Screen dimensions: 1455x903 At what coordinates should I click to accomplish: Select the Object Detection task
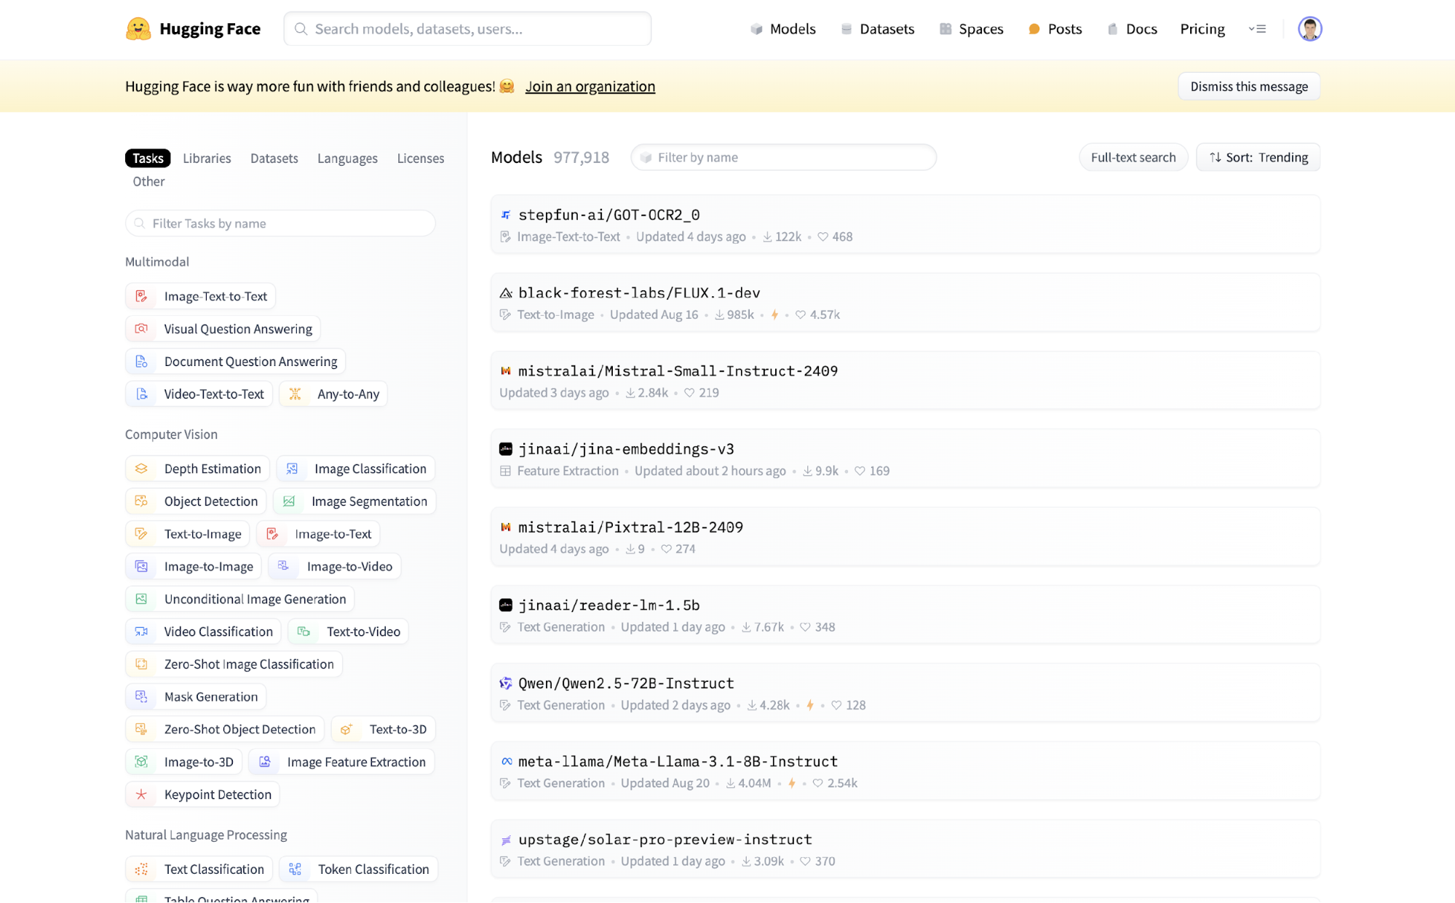(x=196, y=501)
